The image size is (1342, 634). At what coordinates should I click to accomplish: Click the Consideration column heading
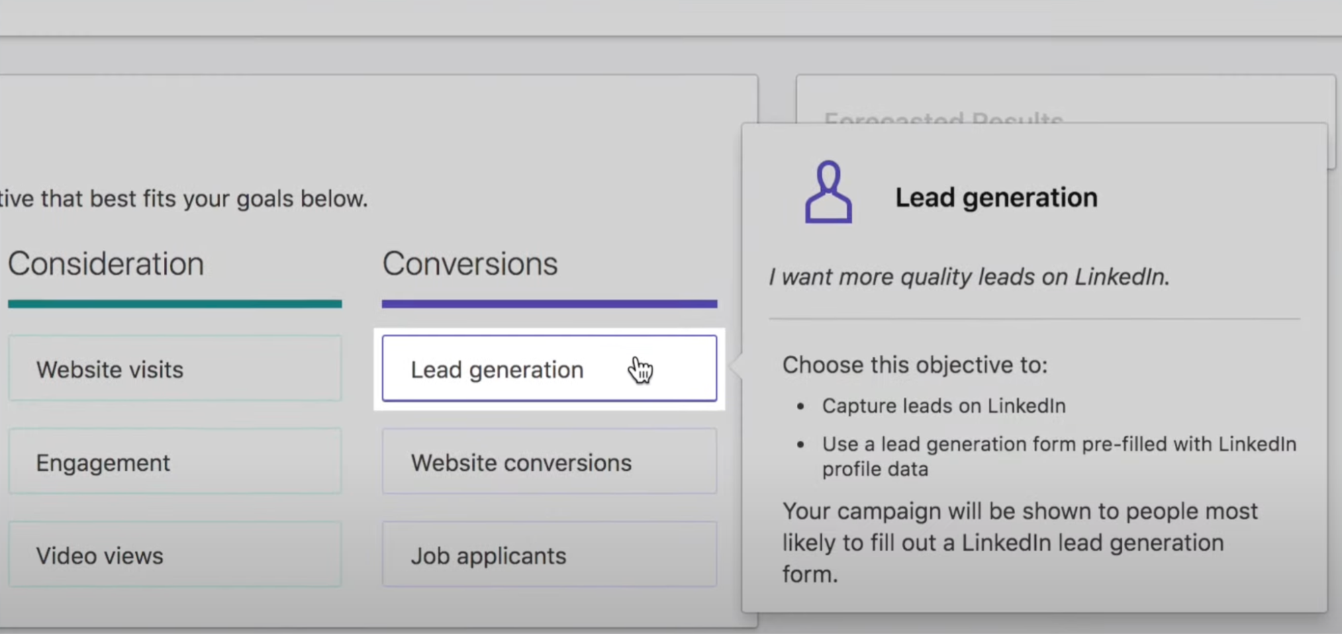pyautogui.click(x=105, y=263)
